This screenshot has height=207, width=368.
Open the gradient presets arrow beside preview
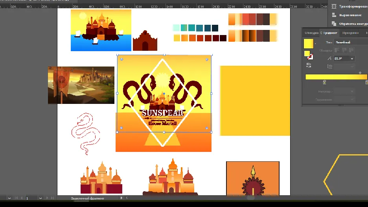coord(315,44)
